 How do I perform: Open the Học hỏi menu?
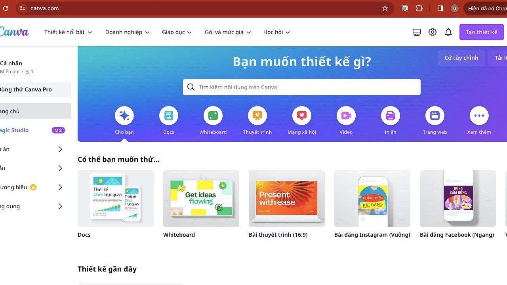click(x=277, y=32)
